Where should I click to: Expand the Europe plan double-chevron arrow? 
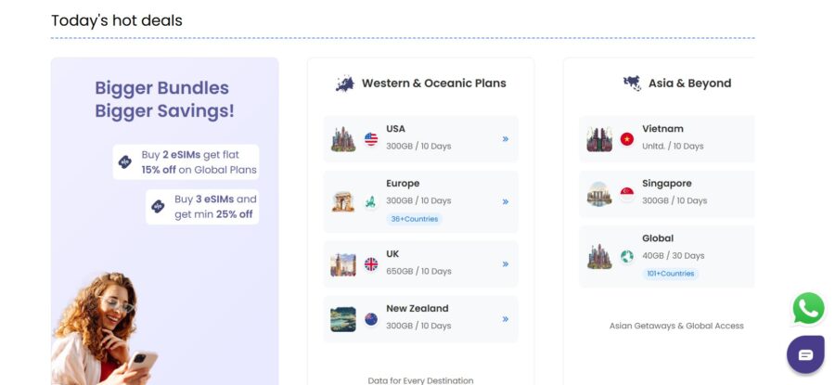pyautogui.click(x=506, y=202)
